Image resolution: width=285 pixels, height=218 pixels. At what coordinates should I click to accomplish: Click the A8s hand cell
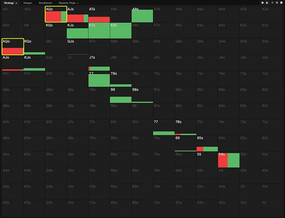tap(142, 14)
